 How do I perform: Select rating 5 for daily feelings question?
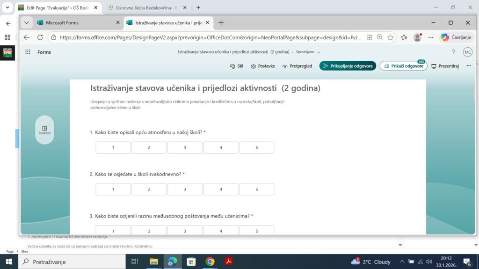click(x=256, y=189)
